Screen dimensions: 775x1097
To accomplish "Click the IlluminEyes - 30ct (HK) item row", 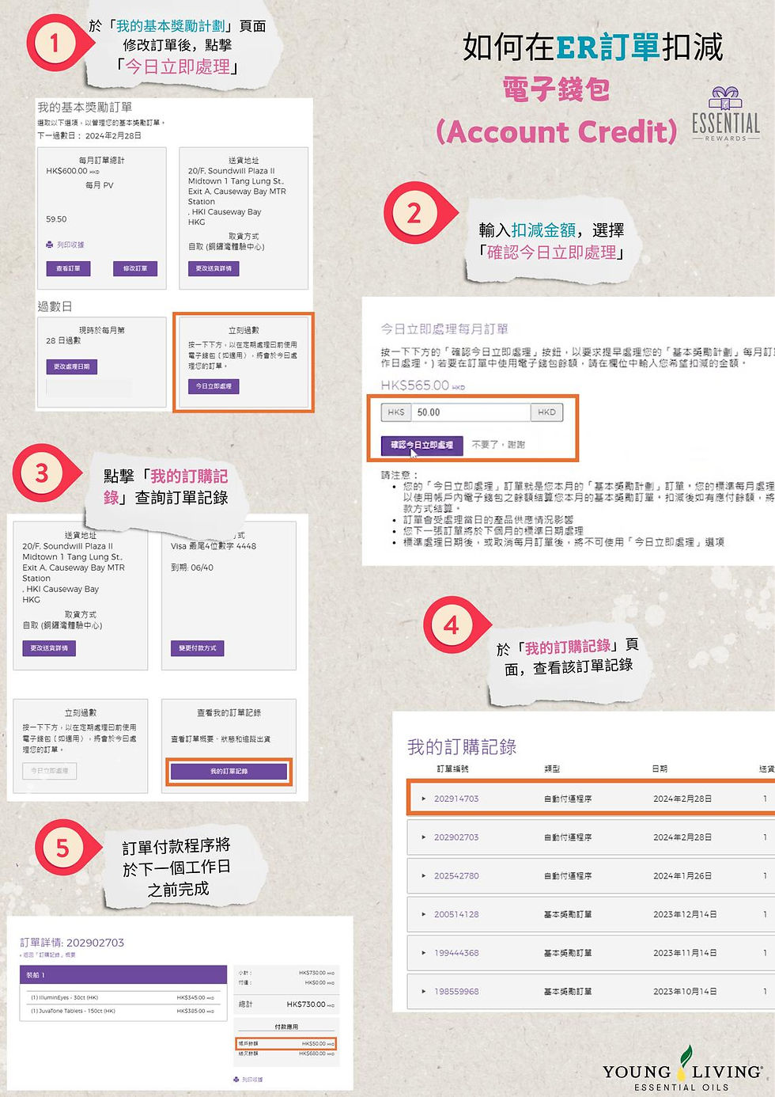I will coord(123,997).
